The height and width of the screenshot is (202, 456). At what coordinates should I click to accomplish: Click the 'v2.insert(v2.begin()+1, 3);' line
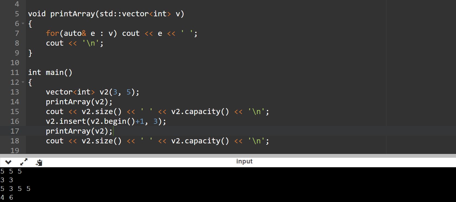click(106, 121)
